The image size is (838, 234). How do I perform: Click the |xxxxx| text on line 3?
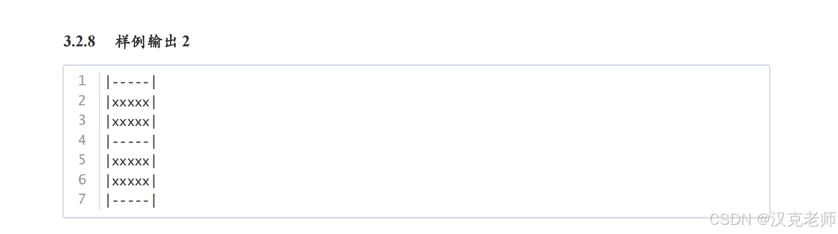(131, 121)
